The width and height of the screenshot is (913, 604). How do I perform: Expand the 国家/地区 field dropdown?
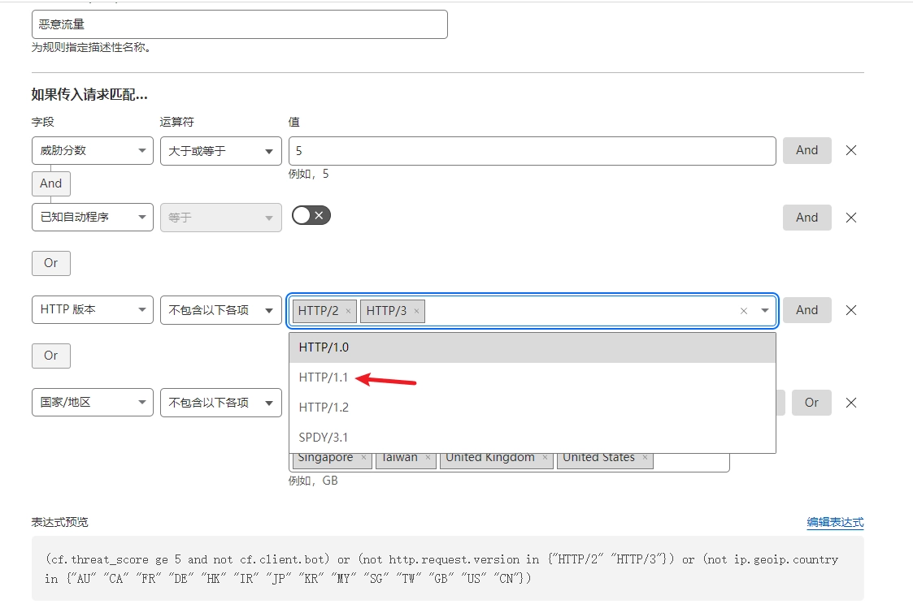[92, 403]
